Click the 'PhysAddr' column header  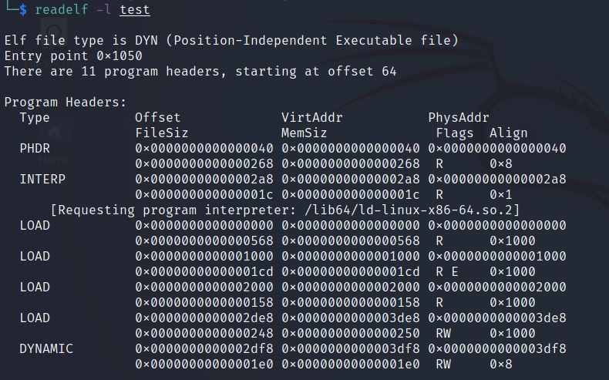pos(458,117)
